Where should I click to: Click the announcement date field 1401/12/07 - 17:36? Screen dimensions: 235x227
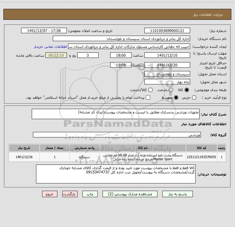click(x=44, y=31)
